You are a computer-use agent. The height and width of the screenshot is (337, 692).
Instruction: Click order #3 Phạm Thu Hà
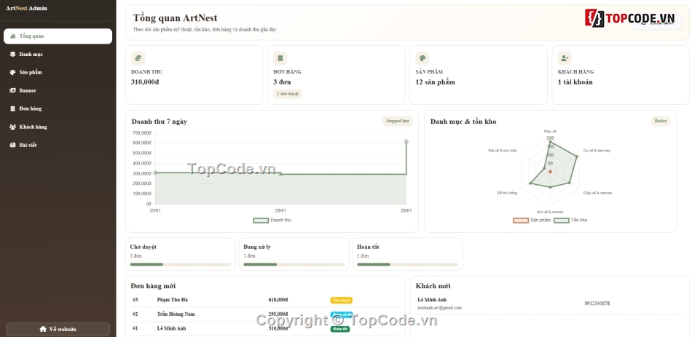pyautogui.click(x=265, y=300)
